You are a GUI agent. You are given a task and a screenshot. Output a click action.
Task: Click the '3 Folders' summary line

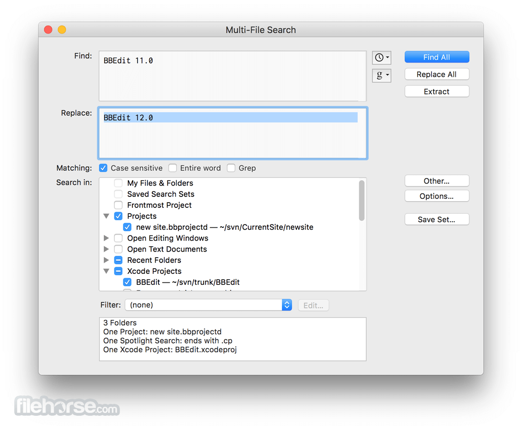120,323
